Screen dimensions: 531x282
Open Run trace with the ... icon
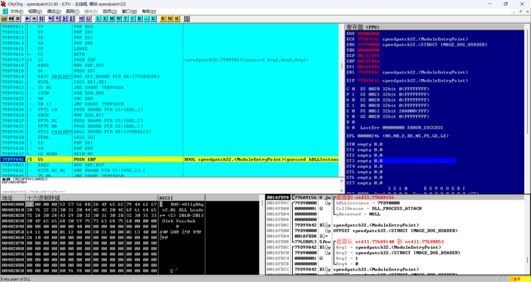[146, 19]
